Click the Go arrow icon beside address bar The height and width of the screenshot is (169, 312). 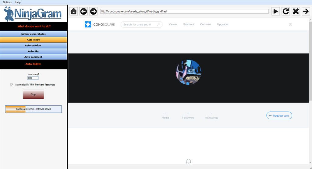(x=305, y=12)
